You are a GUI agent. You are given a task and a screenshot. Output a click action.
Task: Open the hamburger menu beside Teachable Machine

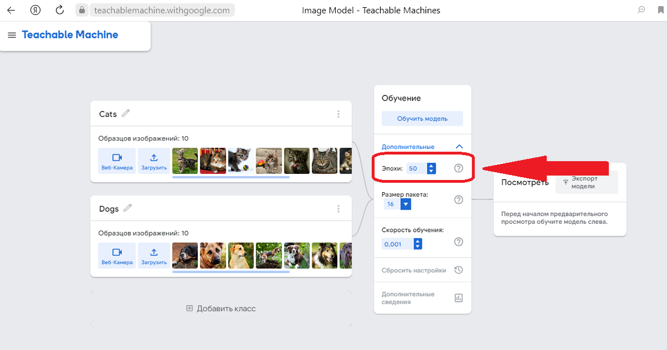pyautogui.click(x=12, y=35)
